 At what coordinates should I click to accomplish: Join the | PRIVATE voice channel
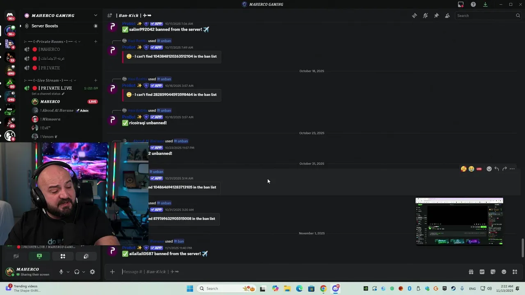[60, 68]
